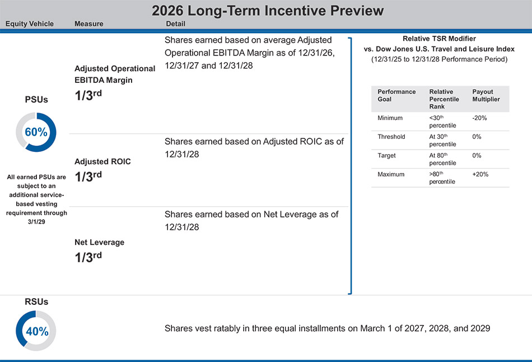532x362 pixels.
Task: Click the service-based vesting requirement note
Action: 36,199
